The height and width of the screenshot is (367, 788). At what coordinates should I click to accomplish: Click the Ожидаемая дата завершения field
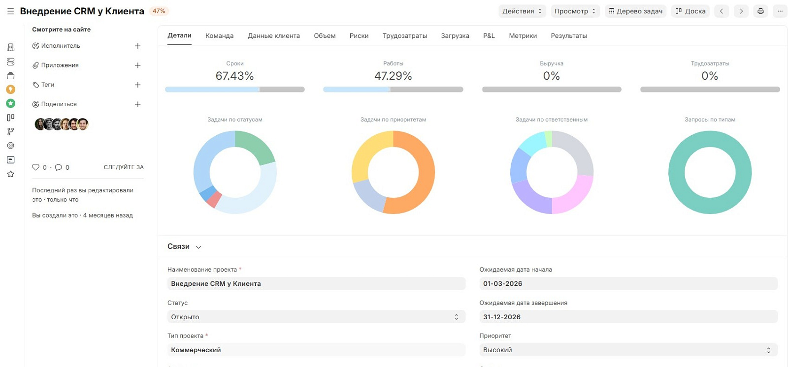(628, 317)
